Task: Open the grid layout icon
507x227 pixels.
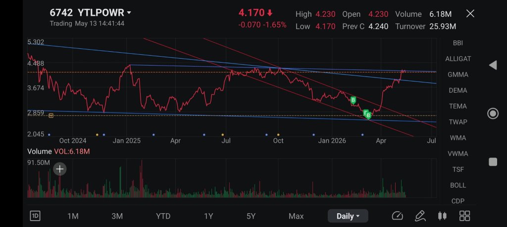Action: (x=464, y=216)
